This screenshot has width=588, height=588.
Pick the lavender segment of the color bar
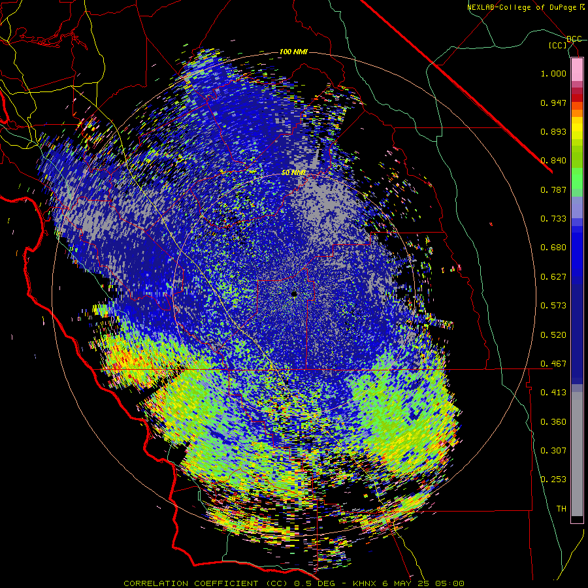coord(577,207)
